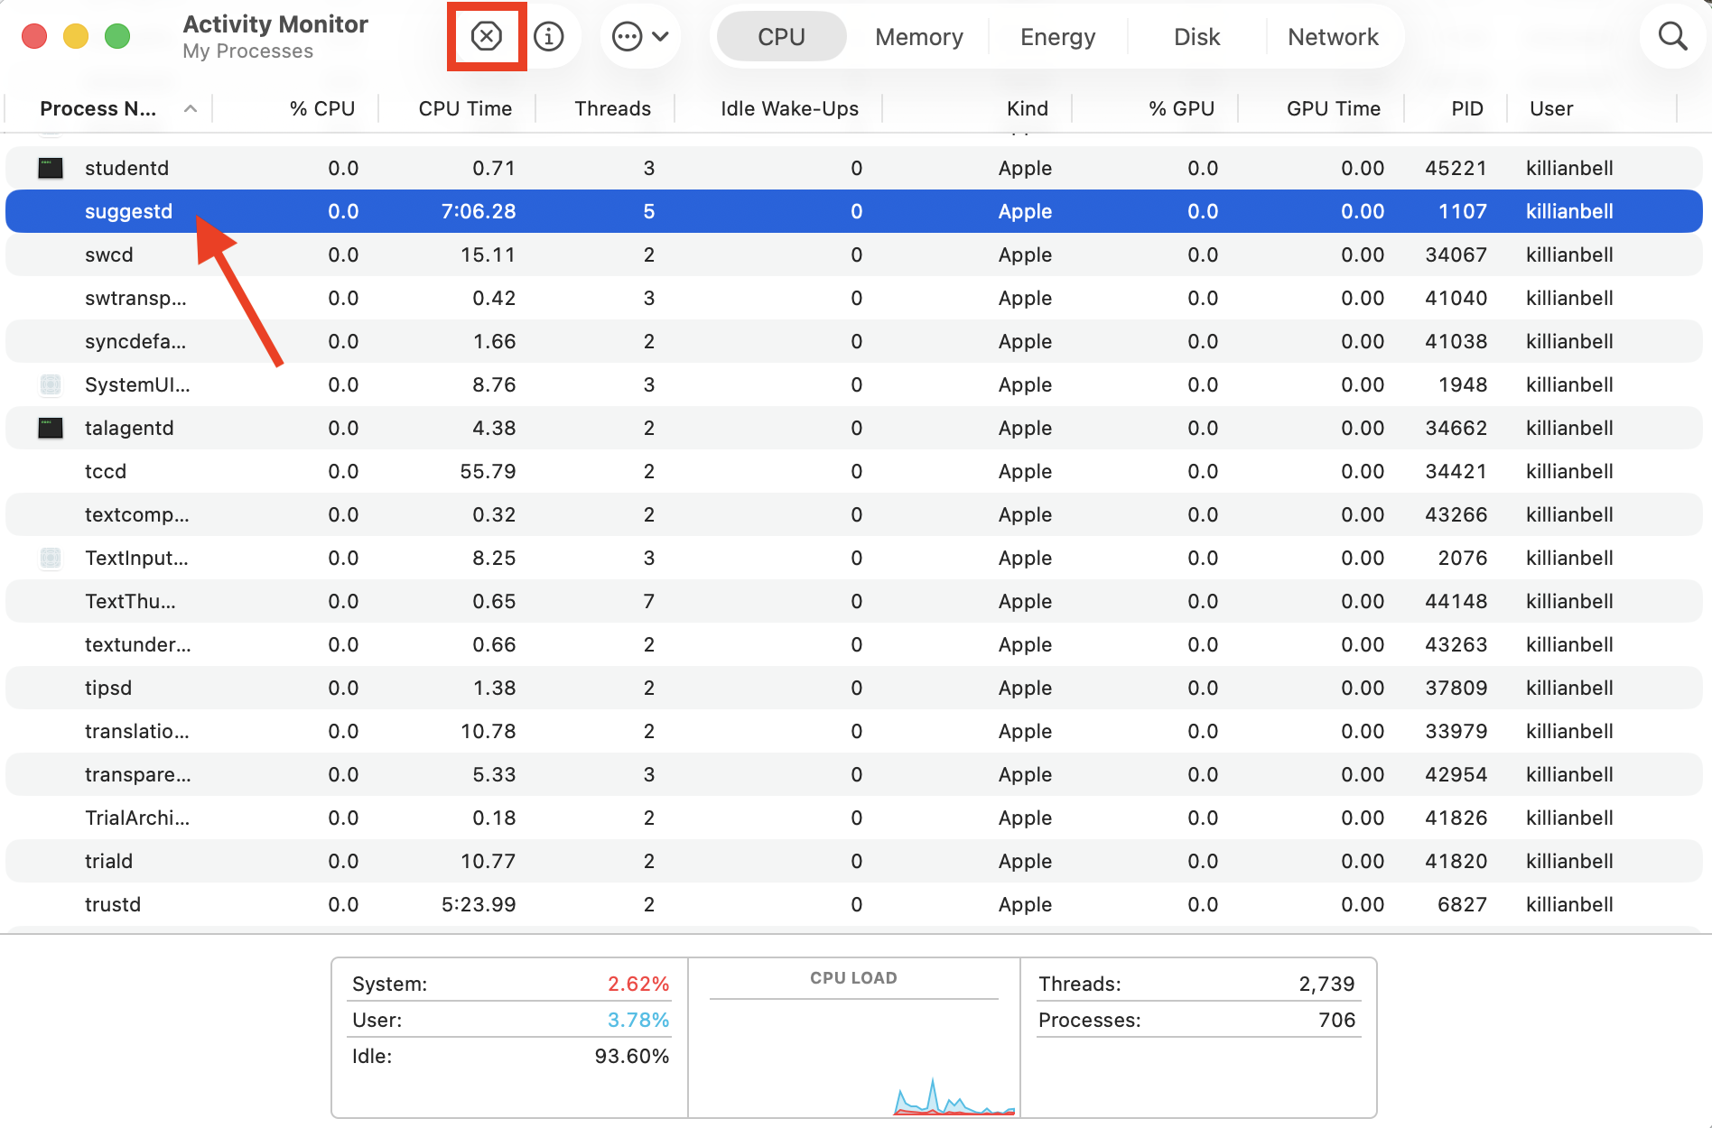Switch to the Network tab

click(1334, 36)
